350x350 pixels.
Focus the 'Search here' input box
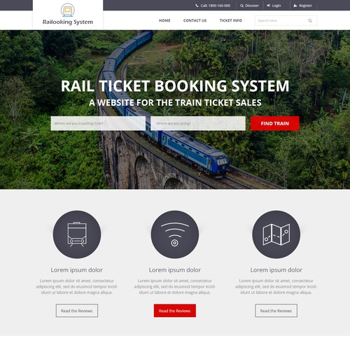point(286,20)
